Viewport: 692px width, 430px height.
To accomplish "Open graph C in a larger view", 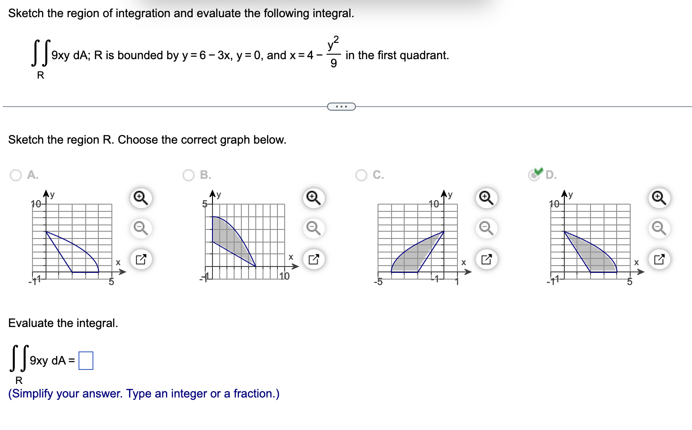I will 485,259.
